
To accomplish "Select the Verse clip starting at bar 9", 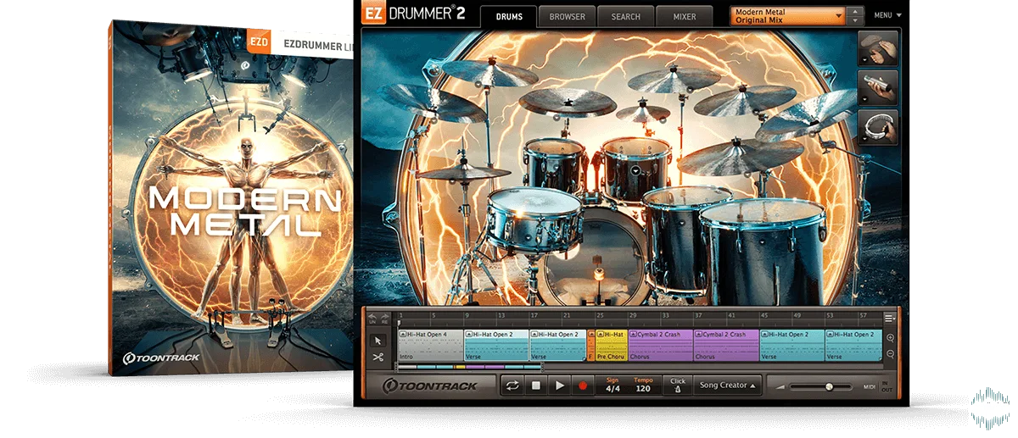I will (496, 346).
